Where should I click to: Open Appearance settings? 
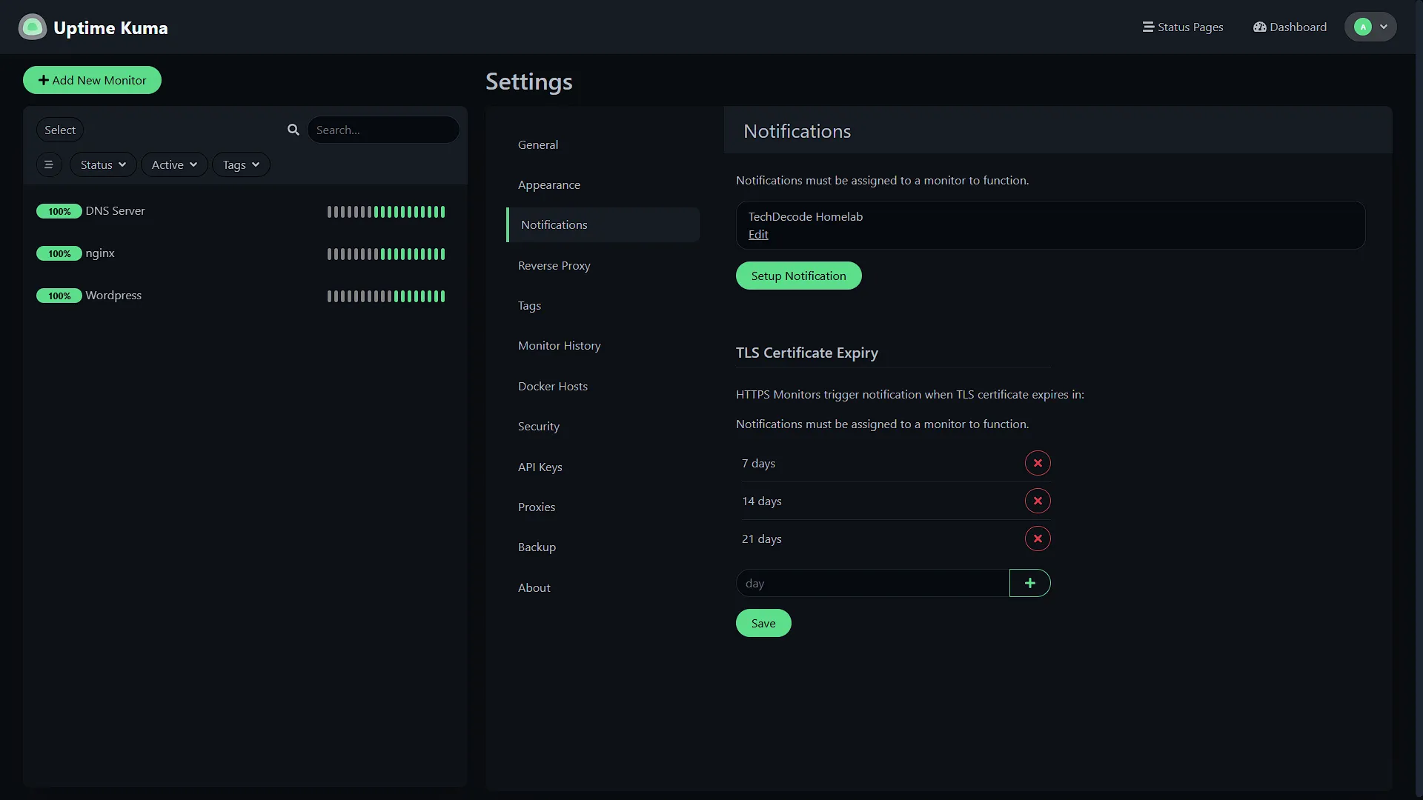tap(603, 184)
